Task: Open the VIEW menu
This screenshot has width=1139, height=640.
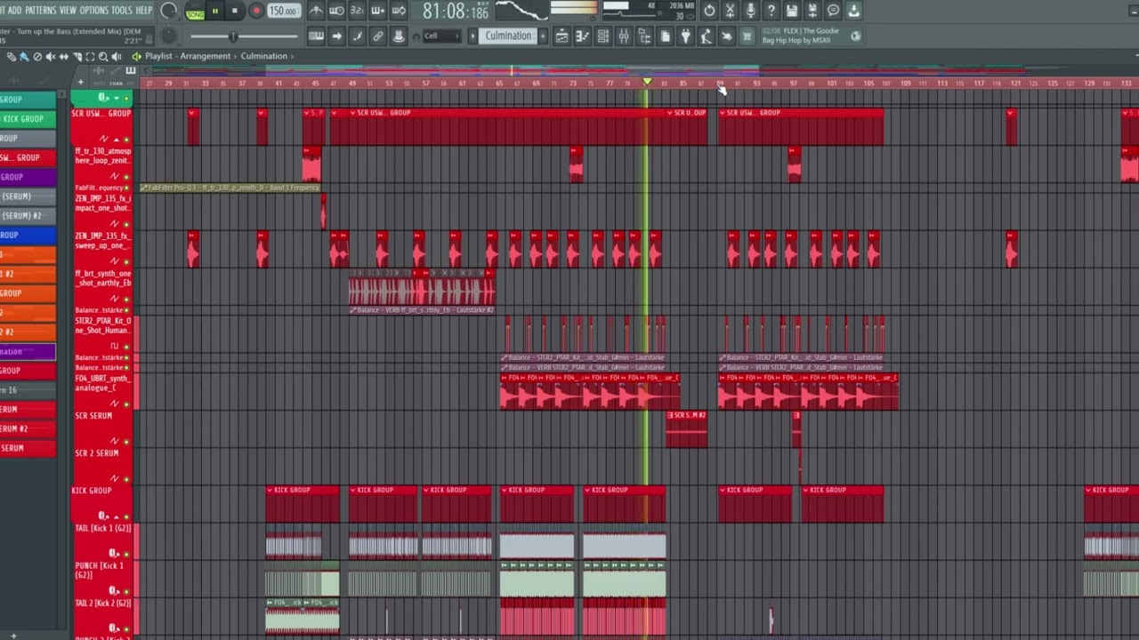Action: (68, 10)
